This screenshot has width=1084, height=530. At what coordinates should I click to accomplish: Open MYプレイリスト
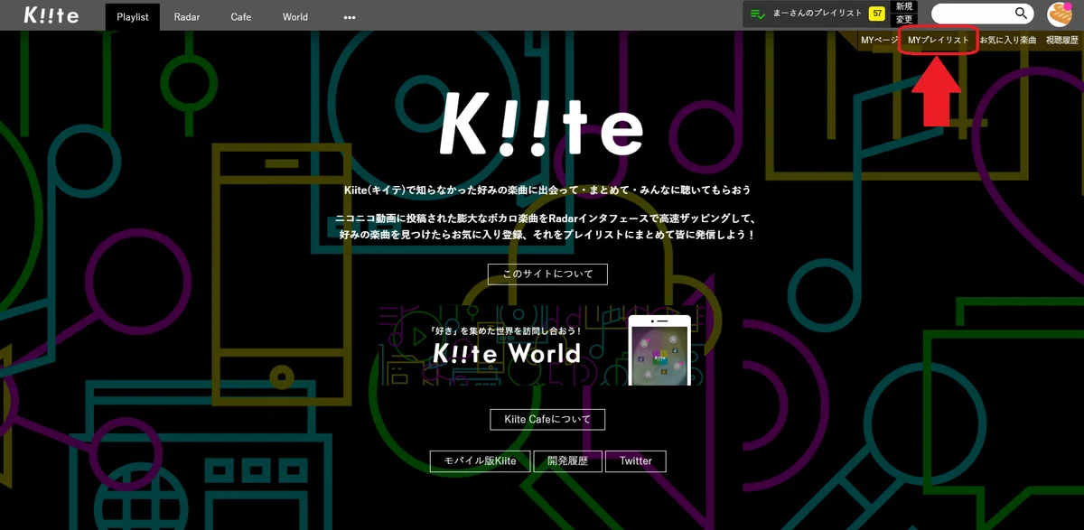click(939, 41)
